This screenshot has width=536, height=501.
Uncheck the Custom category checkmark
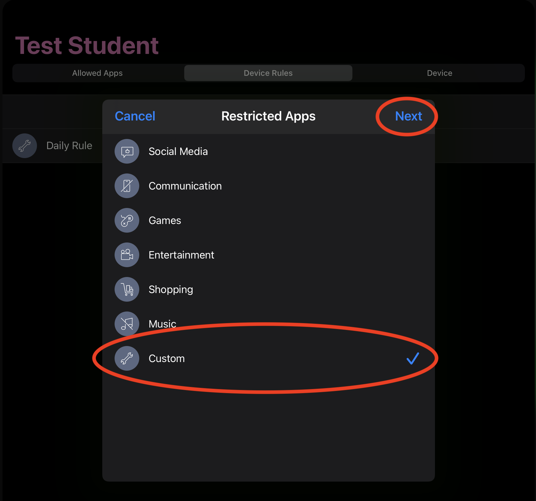coord(412,358)
